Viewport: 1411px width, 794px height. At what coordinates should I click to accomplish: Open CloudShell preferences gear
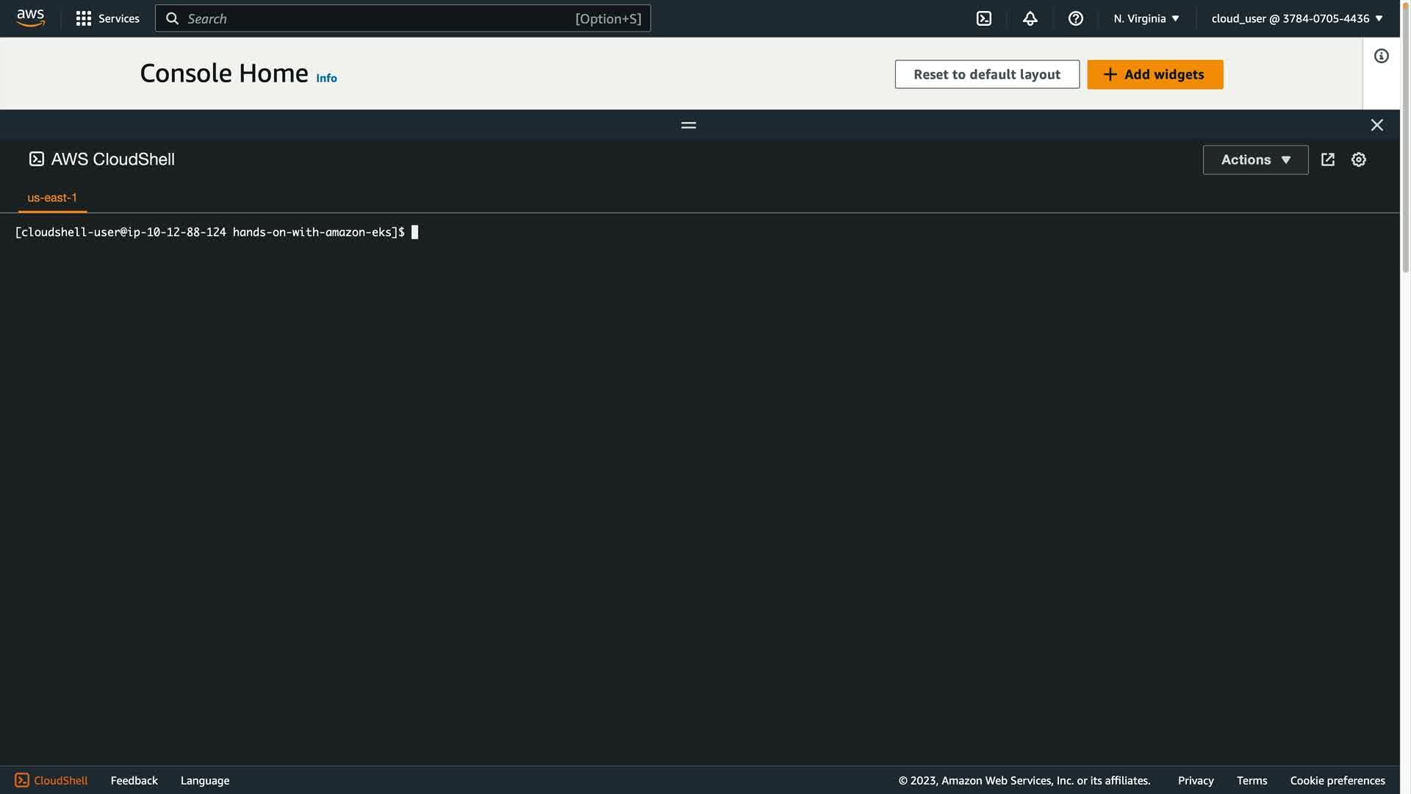tap(1358, 160)
